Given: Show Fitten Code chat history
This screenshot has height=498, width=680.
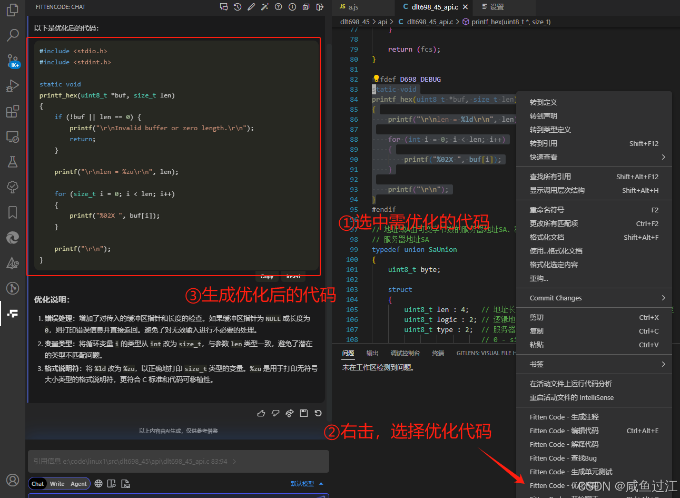Looking at the screenshot, I should click(238, 7).
